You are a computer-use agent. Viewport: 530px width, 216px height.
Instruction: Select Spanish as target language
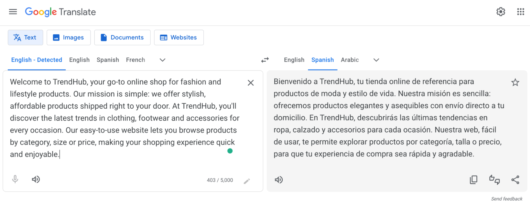coord(322,60)
